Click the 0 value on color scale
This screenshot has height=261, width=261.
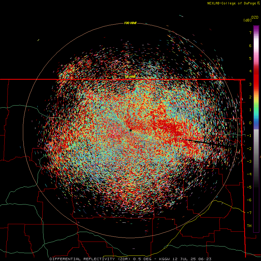click(250, 123)
